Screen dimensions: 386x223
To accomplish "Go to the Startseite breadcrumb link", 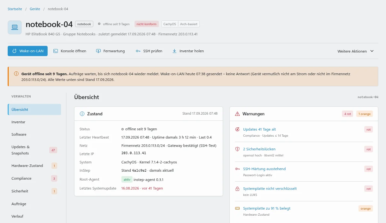I will [x=15, y=9].
